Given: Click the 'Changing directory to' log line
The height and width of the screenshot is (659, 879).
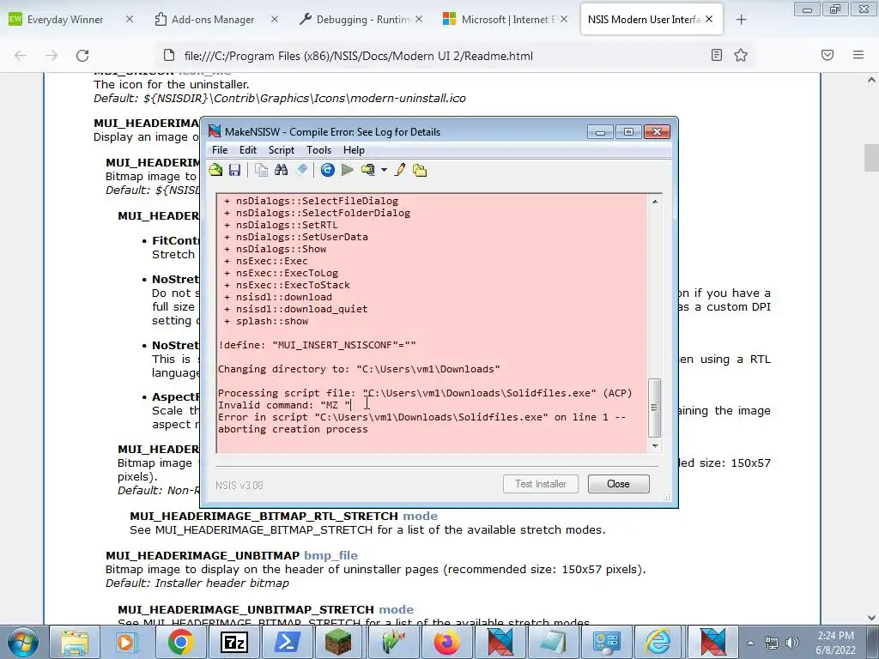Looking at the screenshot, I should (359, 369).
